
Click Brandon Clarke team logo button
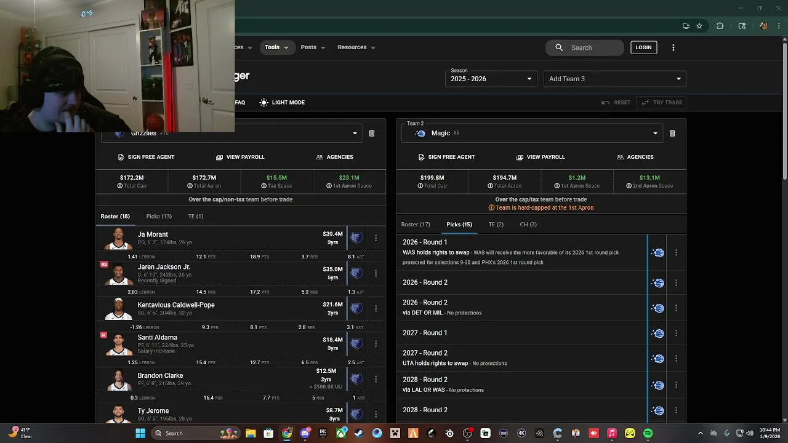356,379
